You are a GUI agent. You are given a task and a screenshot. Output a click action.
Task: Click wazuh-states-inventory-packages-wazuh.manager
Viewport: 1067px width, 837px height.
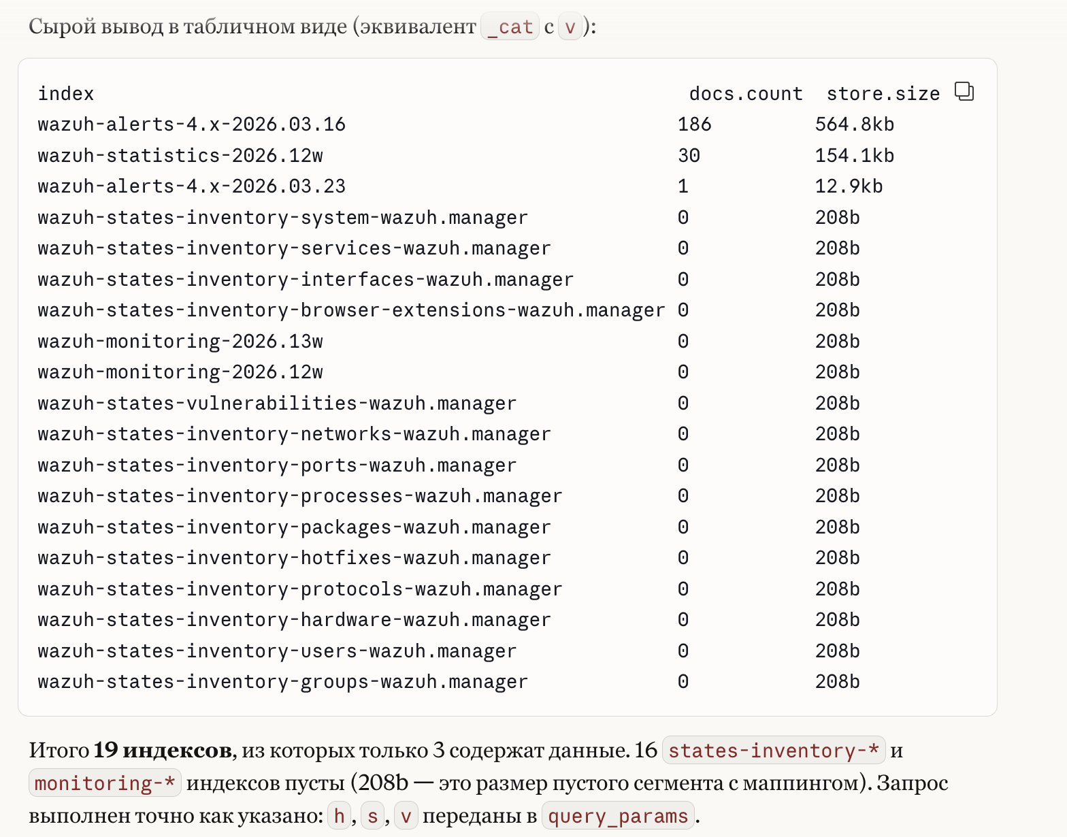coord(295,527)
